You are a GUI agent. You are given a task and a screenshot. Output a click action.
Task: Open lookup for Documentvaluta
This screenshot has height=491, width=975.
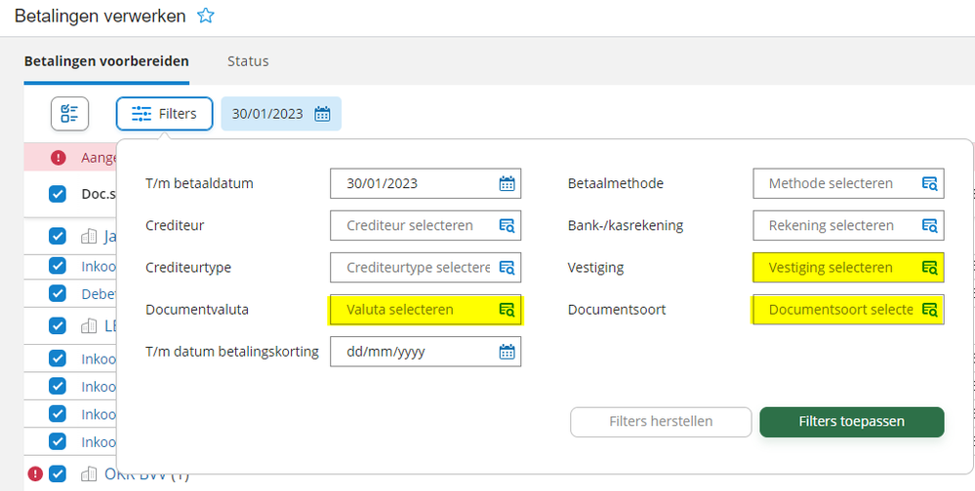(508, 310)
